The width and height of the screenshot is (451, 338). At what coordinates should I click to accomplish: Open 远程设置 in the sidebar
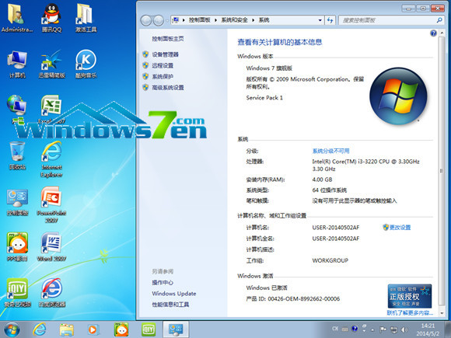coord(163,65)
